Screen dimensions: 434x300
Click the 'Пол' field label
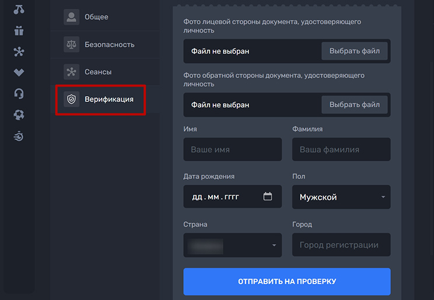299,176
